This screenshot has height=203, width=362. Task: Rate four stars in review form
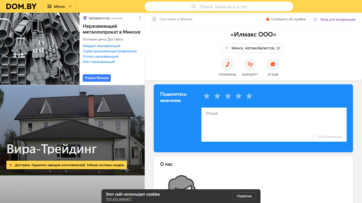239,96
